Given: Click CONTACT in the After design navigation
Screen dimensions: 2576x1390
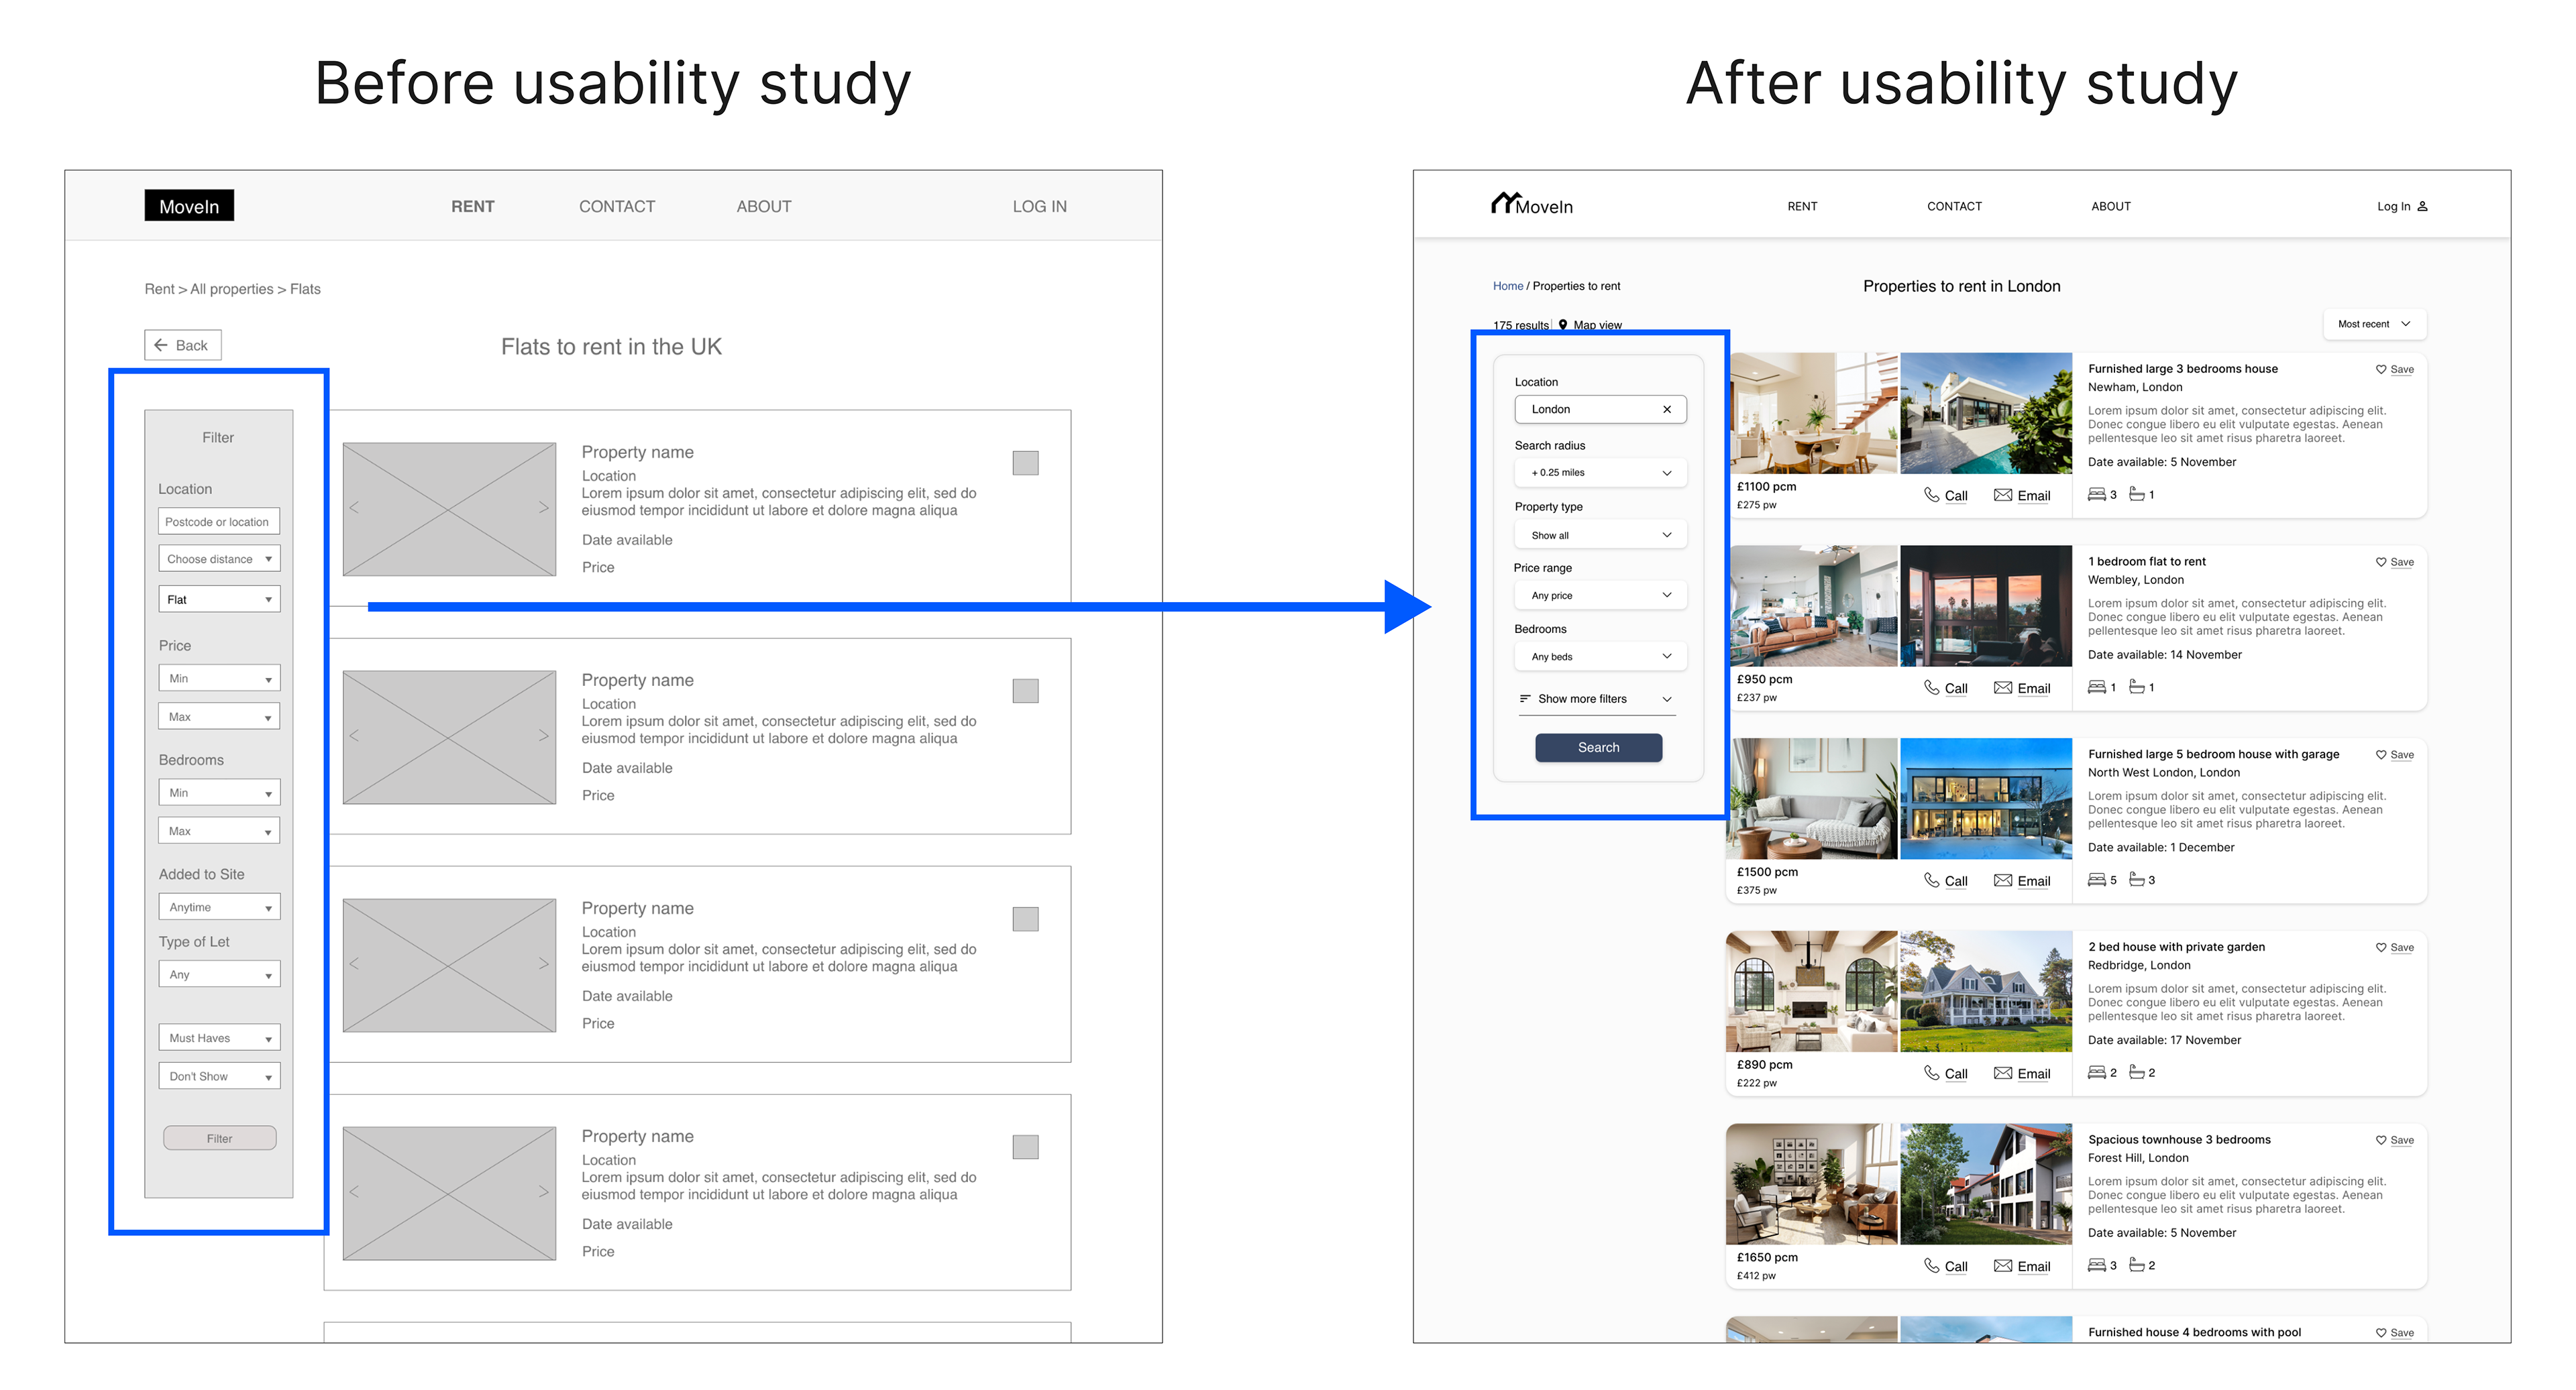Looking at the screenshot, I should point(1954,206).
